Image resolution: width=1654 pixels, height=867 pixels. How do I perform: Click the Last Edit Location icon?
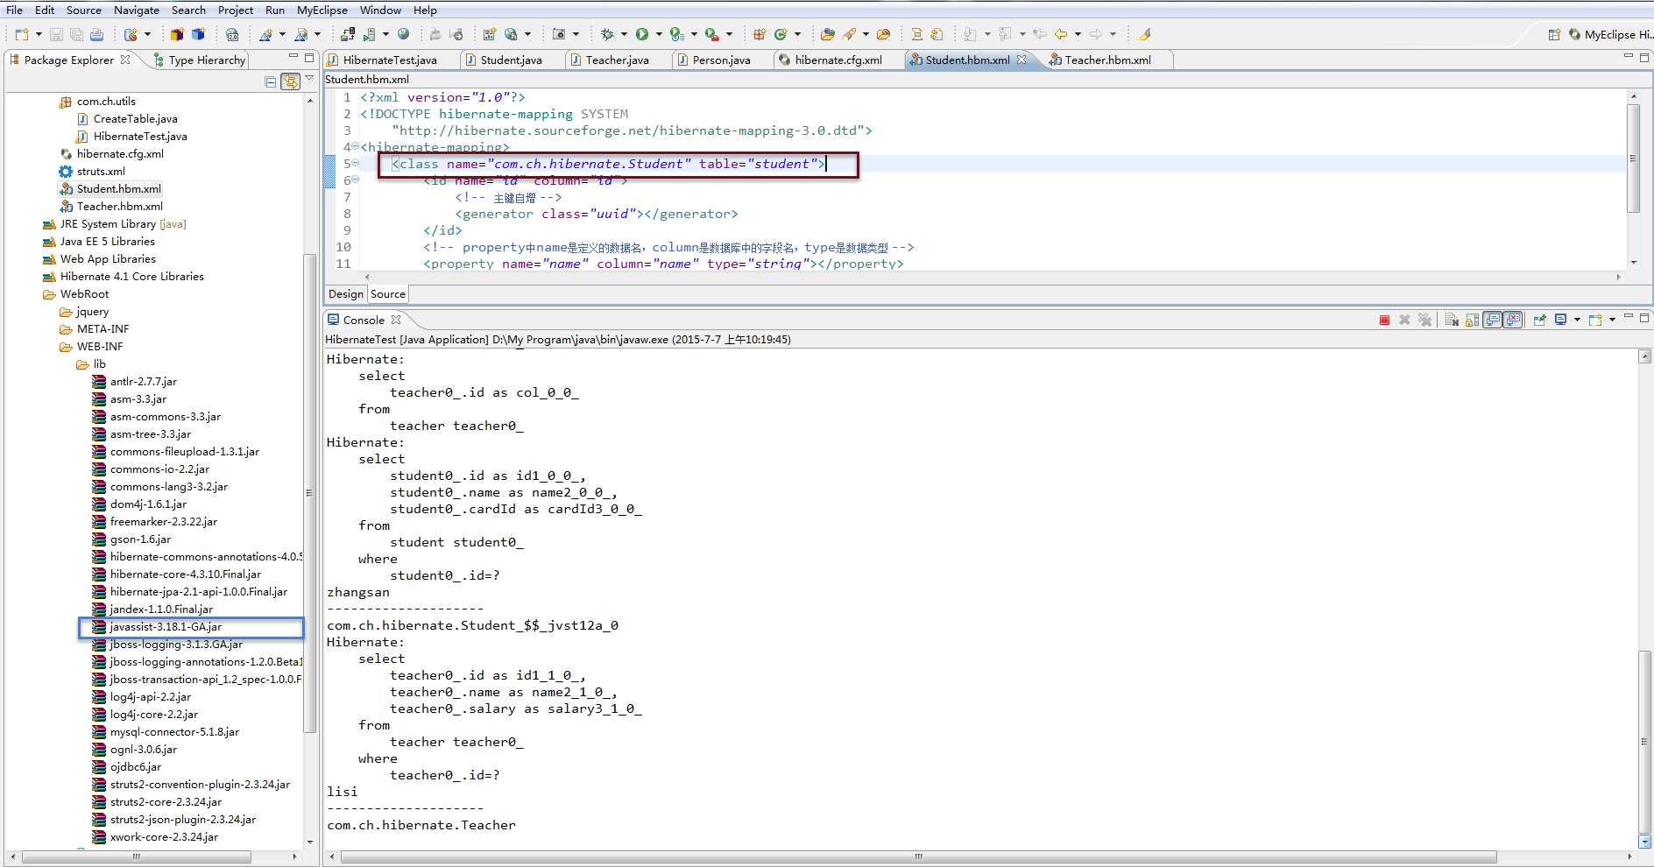click(x=1040, y=34)
